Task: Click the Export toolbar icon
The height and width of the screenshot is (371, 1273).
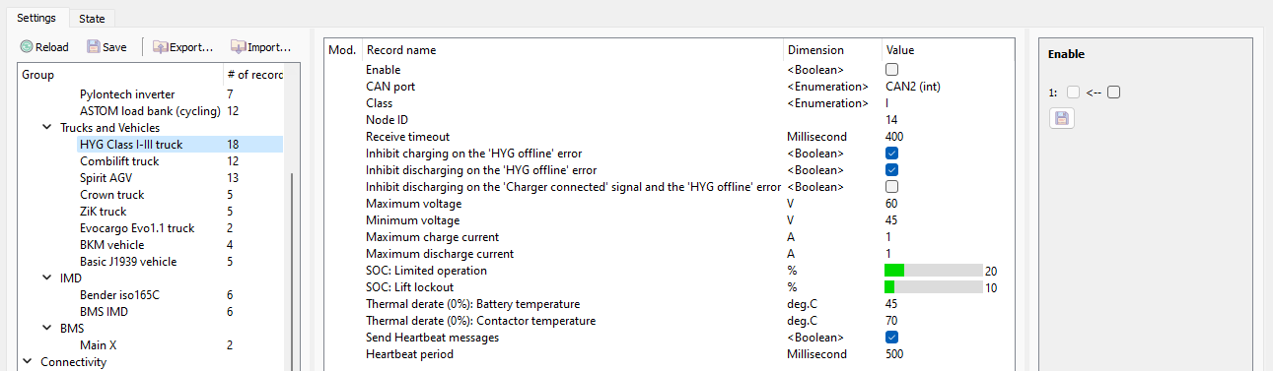Action: pyautogui.click(x=160, y=46)
